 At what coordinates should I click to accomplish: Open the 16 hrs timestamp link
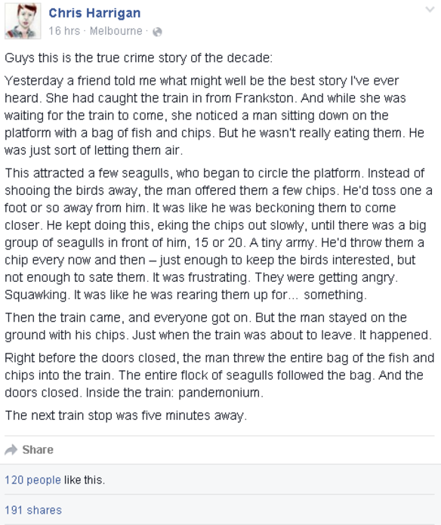click(x=64, y=31)
